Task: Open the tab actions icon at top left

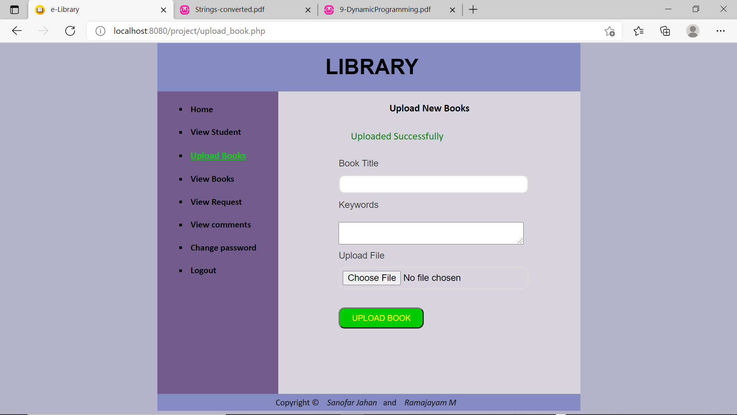Action: click(14, 10)
